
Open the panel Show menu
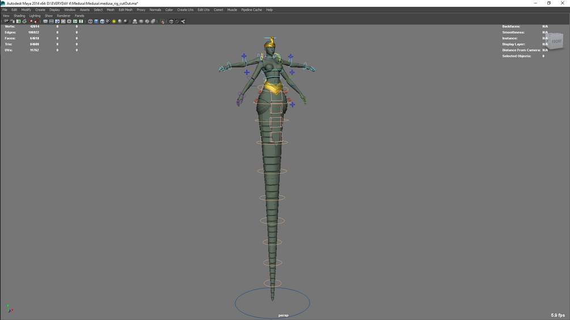49,16
